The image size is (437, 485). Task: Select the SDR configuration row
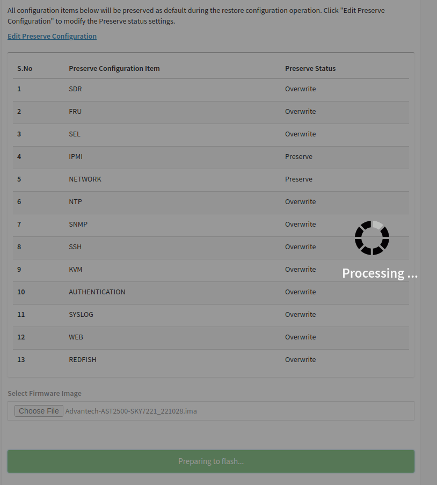click(x=211, y=89)
